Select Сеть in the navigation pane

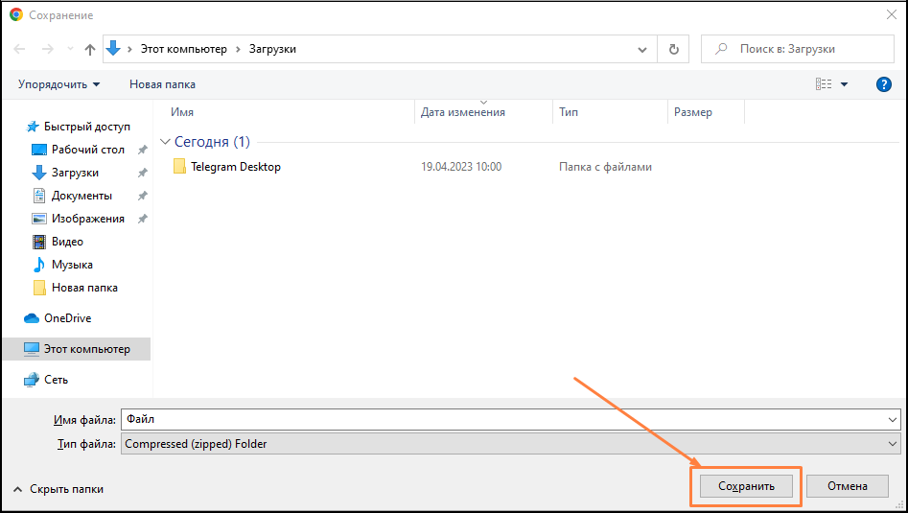tap(56, 380)
